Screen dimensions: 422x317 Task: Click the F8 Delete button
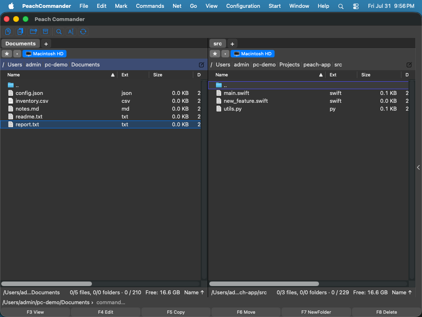[387, 312]
